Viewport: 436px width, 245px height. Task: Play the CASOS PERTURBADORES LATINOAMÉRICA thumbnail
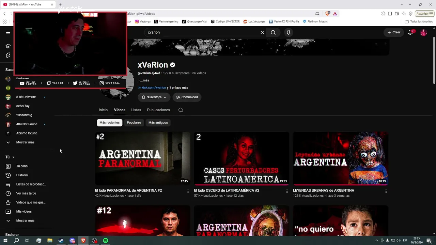(242, 159)
